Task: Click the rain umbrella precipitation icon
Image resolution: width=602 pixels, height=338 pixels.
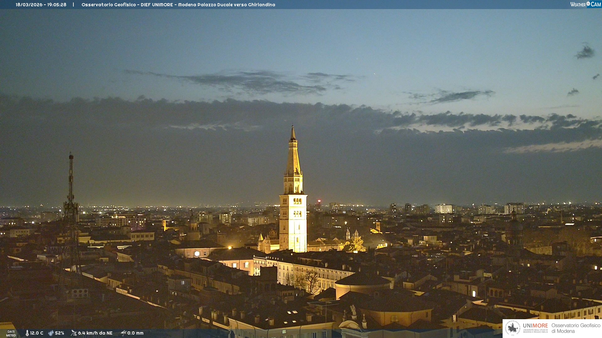Action: click(123, 333)
